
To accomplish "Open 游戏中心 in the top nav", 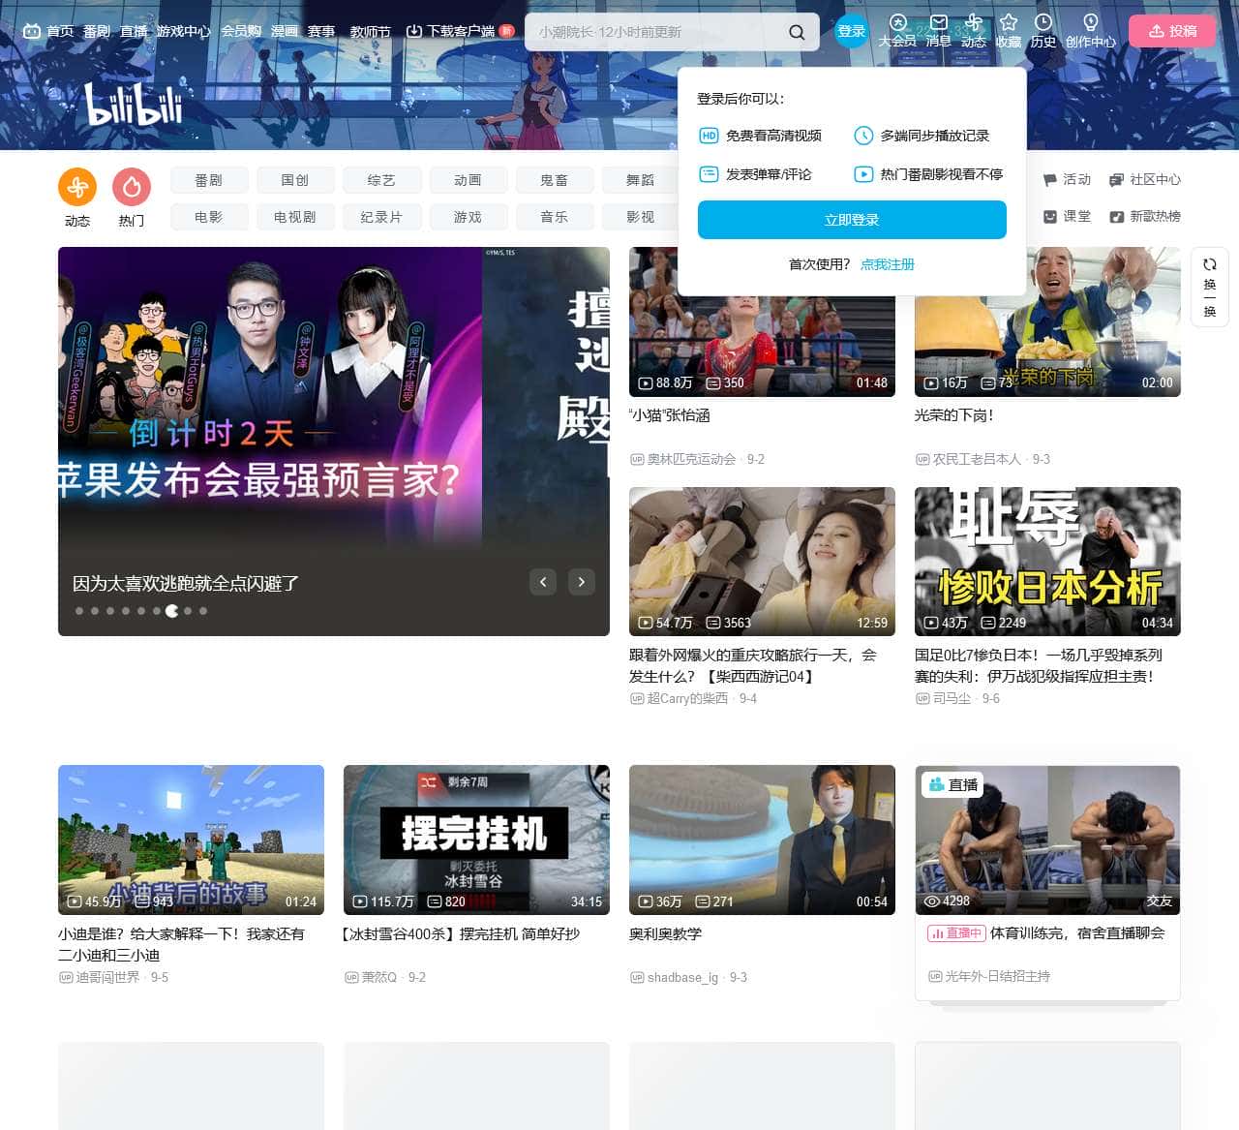I will point(184,31).
